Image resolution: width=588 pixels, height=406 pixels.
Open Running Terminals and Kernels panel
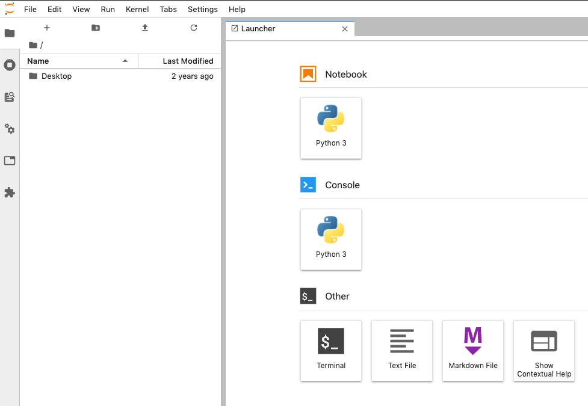[x=10, y=65]
